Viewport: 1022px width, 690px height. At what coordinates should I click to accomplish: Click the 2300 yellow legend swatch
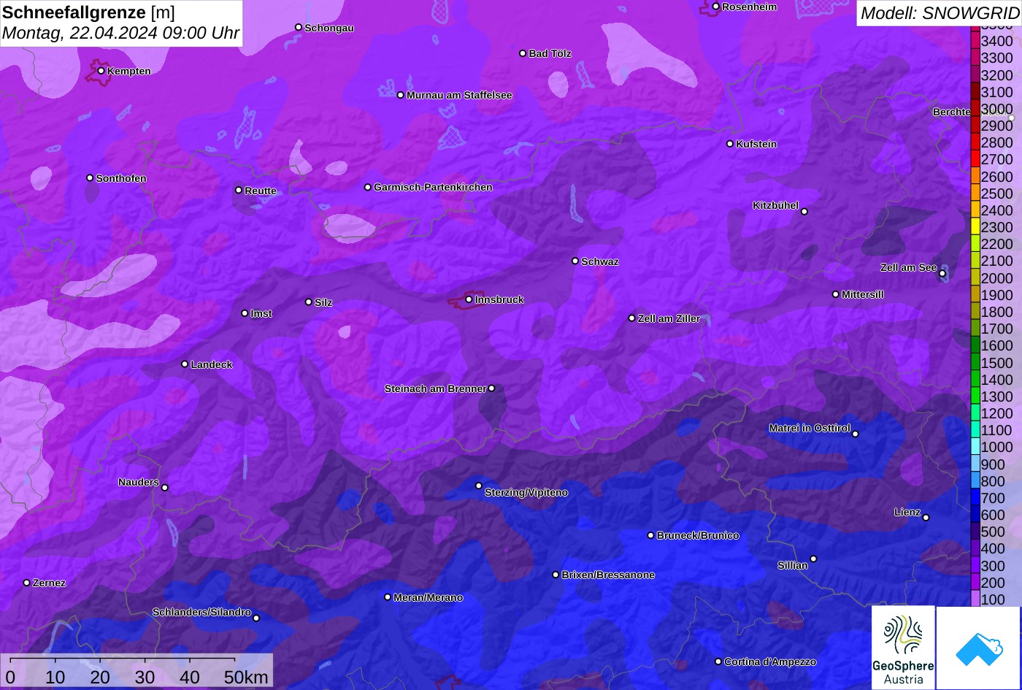[x=975, y=226]
